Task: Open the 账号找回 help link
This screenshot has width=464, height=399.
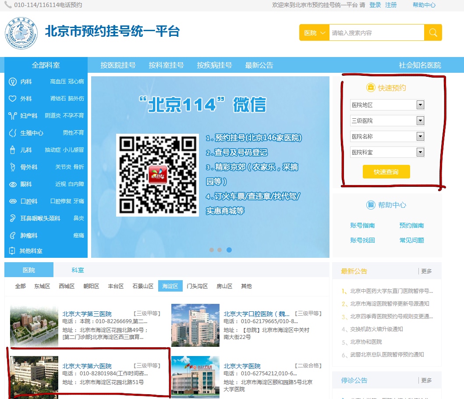Action: pos(362,240)
